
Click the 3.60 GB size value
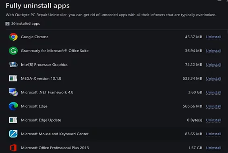[x=195, y=92]
